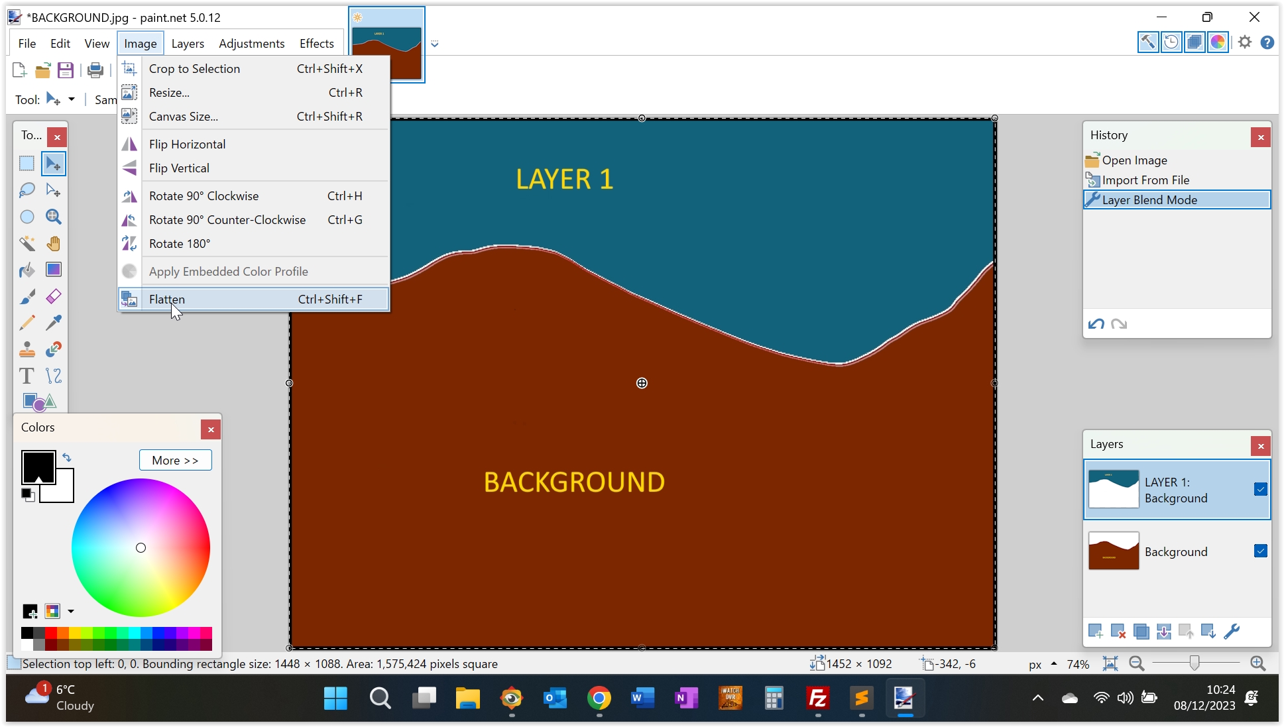Open the Tool selection dropdown
Image resolution: width=1284 pixels, height=727 pixels.
point(72,99)
